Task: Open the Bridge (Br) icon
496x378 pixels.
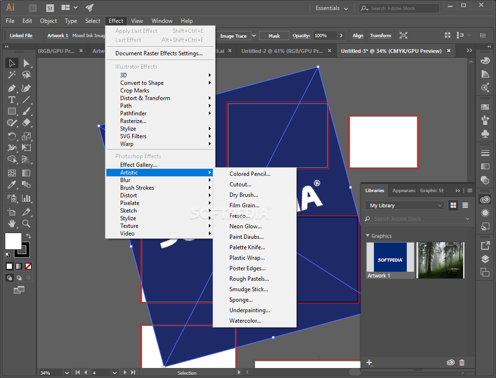Action: point(33,8)
